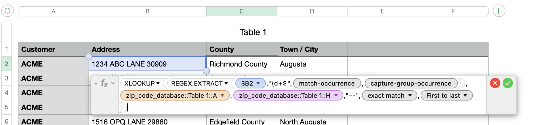Click the match-occurrence argument placeholder
The width and height of the screenshot is (534, 125).
pyautogui.click(x=327, y=84)
